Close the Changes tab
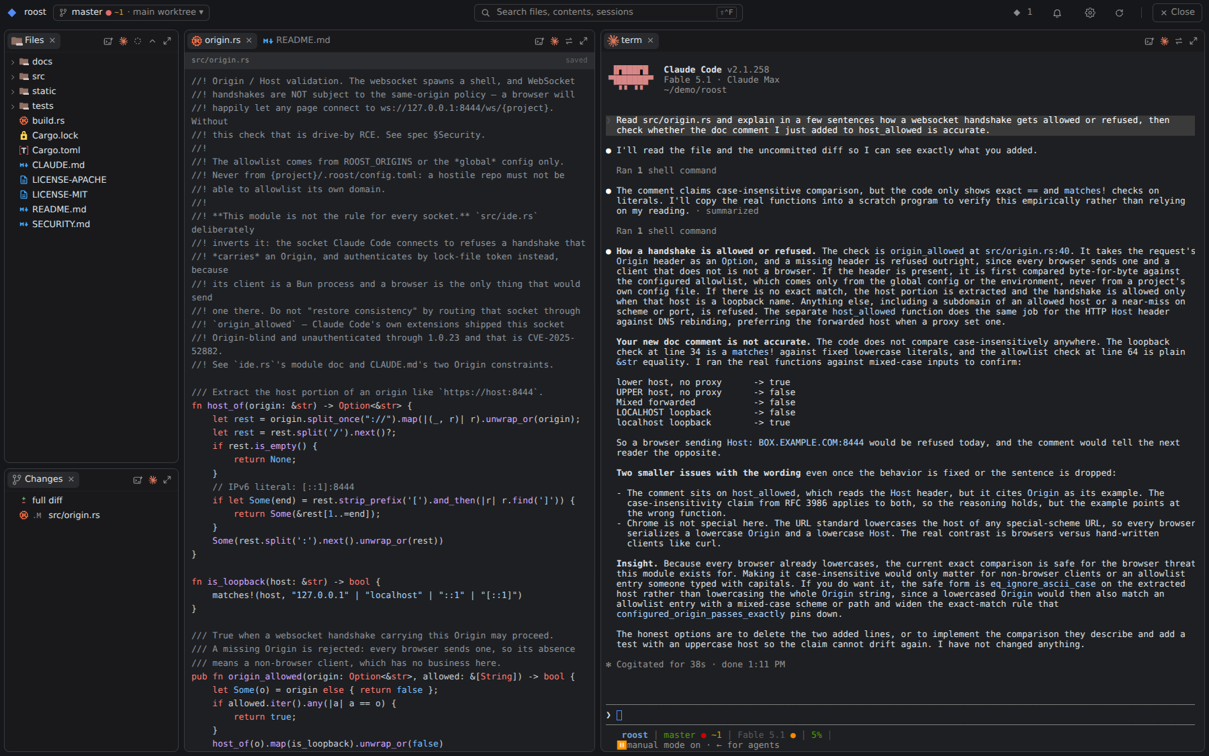 [71, 479]
